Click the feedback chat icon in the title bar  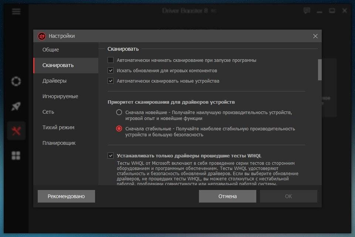(307, 10)
